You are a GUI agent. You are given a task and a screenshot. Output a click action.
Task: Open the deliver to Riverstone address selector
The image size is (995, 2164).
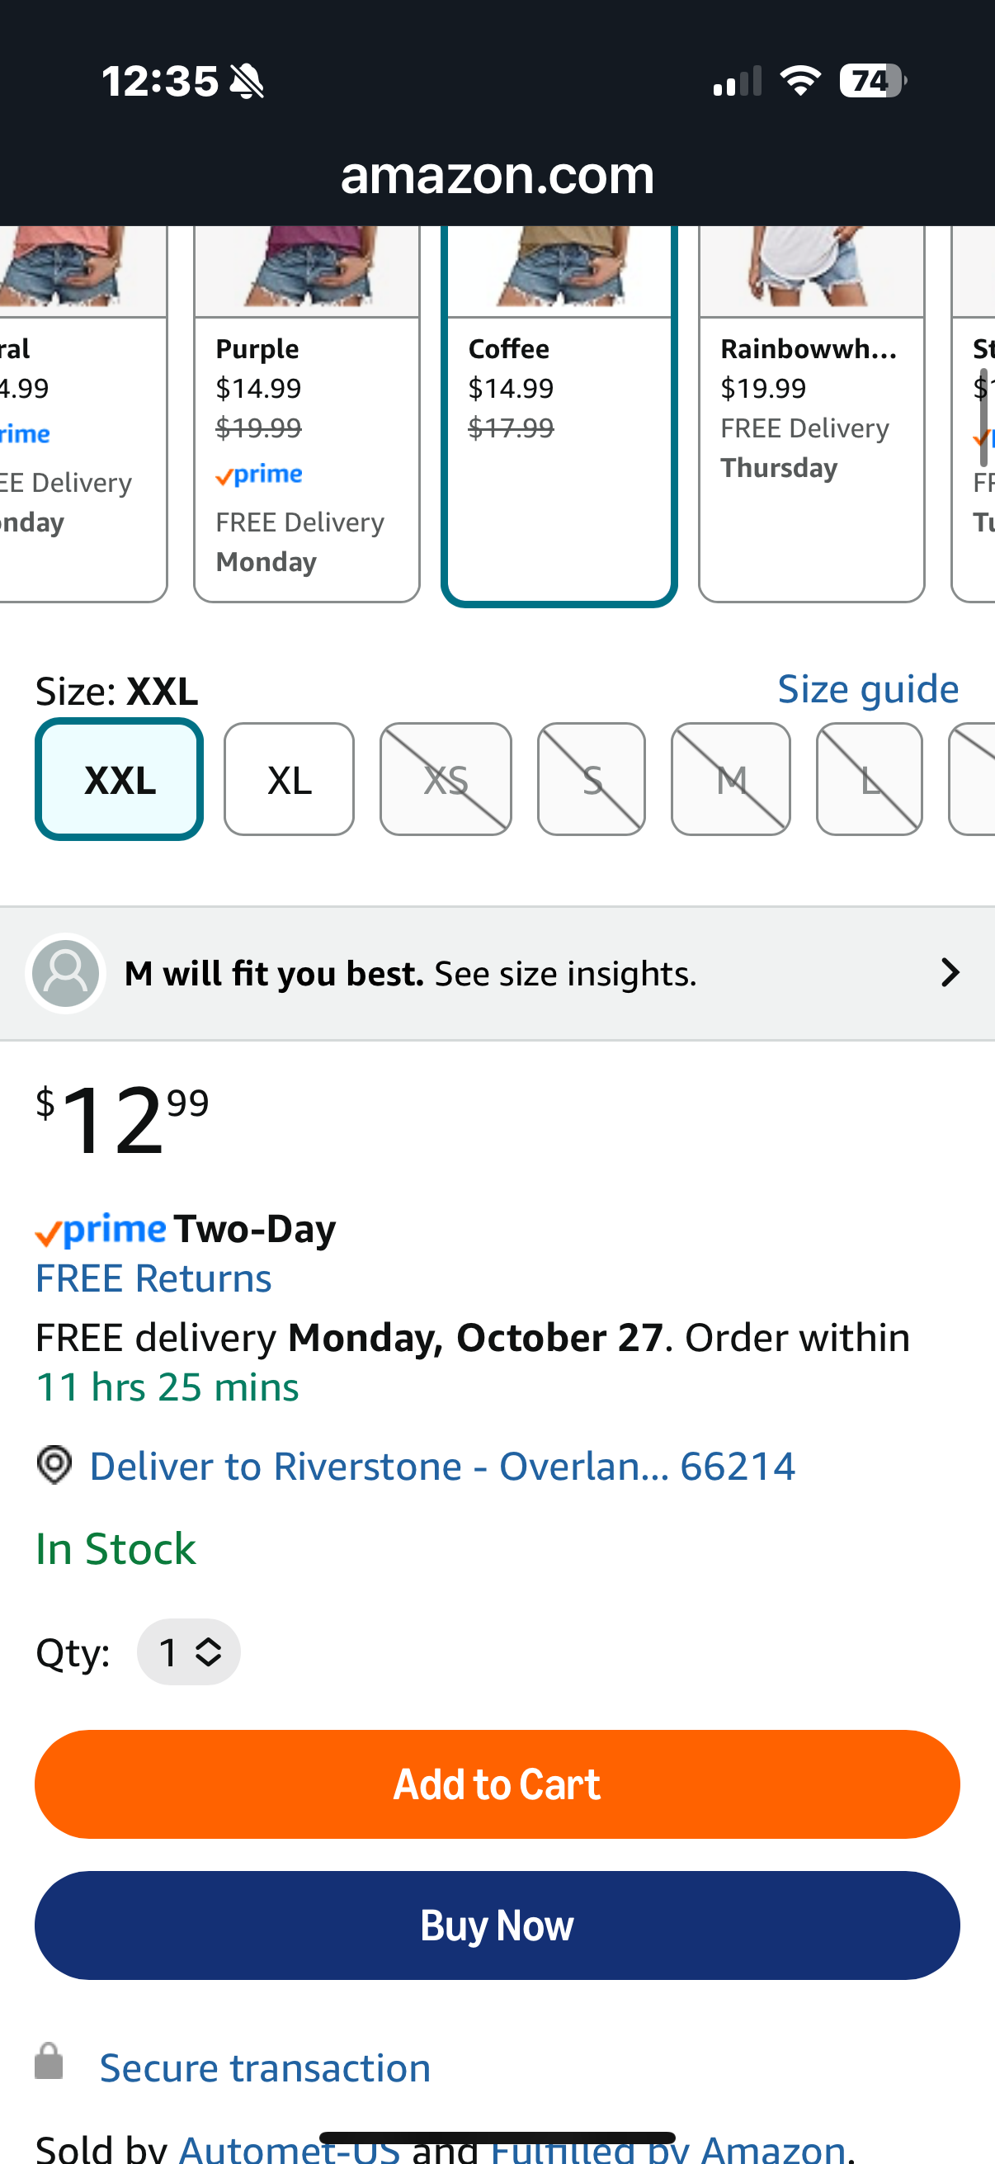pyautogui.click(x=441, y=1466)
